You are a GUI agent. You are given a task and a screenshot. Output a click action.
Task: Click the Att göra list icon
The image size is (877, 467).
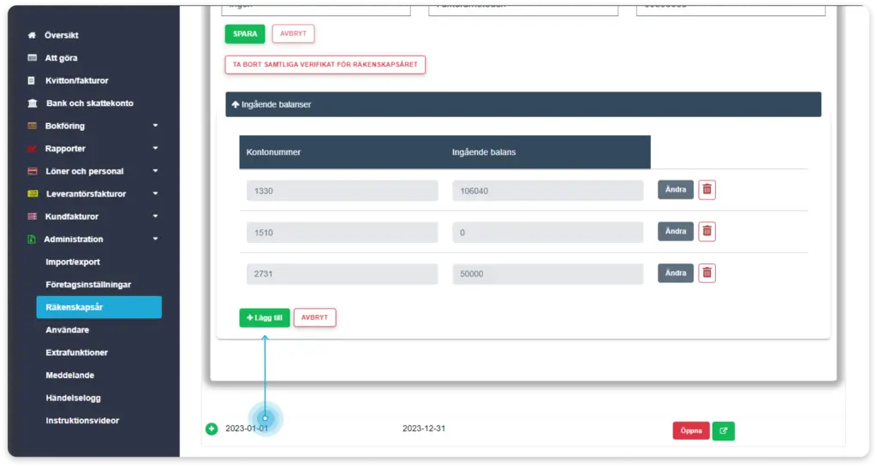pyautogui.click(x=32, y=58)
